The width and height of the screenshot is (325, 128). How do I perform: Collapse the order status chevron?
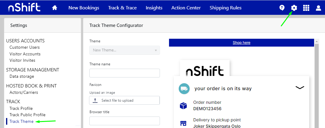(x=300, y=87)
